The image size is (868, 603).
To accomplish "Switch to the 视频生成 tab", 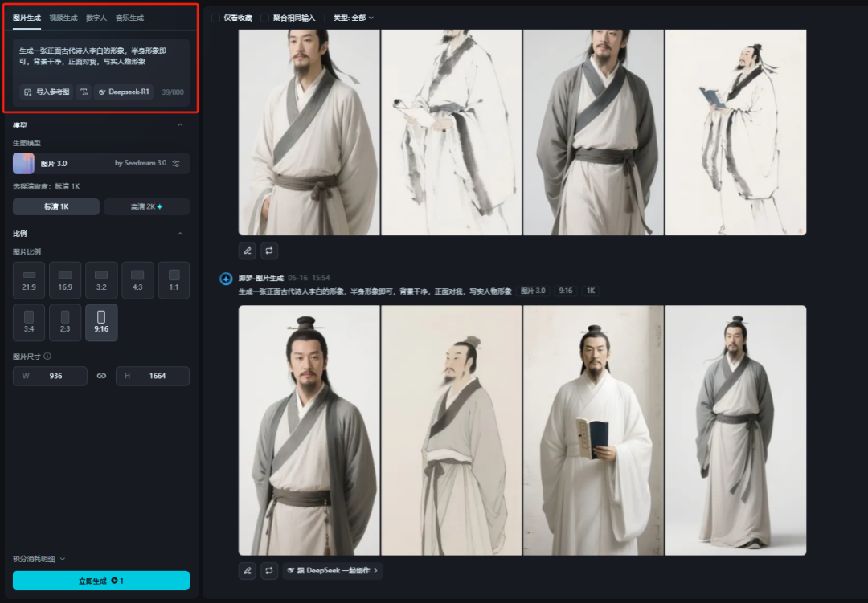I will tap(62, 17).
